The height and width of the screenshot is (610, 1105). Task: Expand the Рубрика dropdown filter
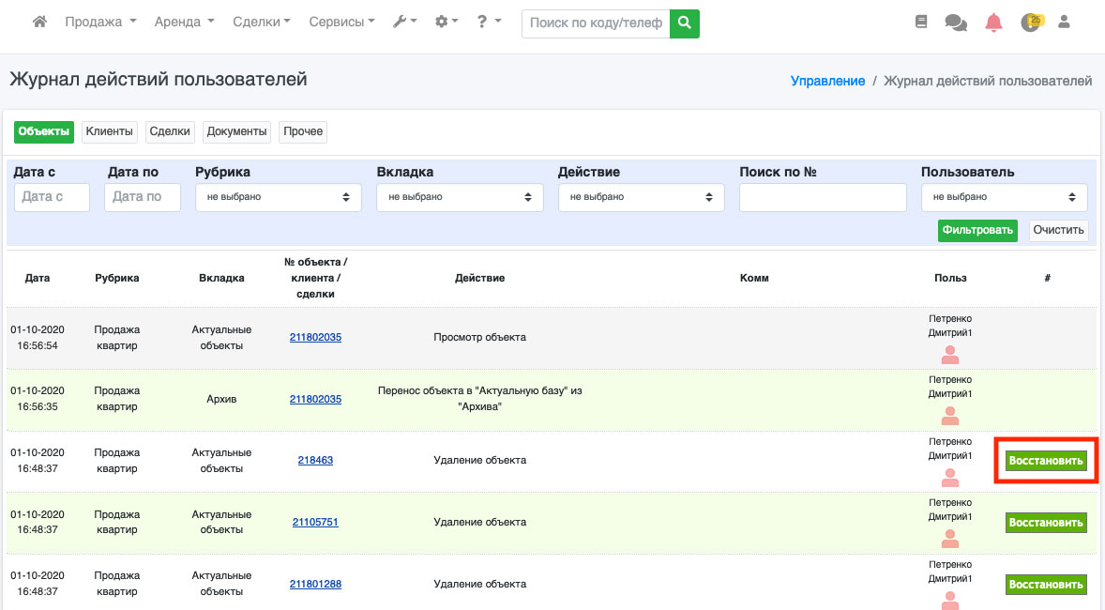[x=279, y=197]
